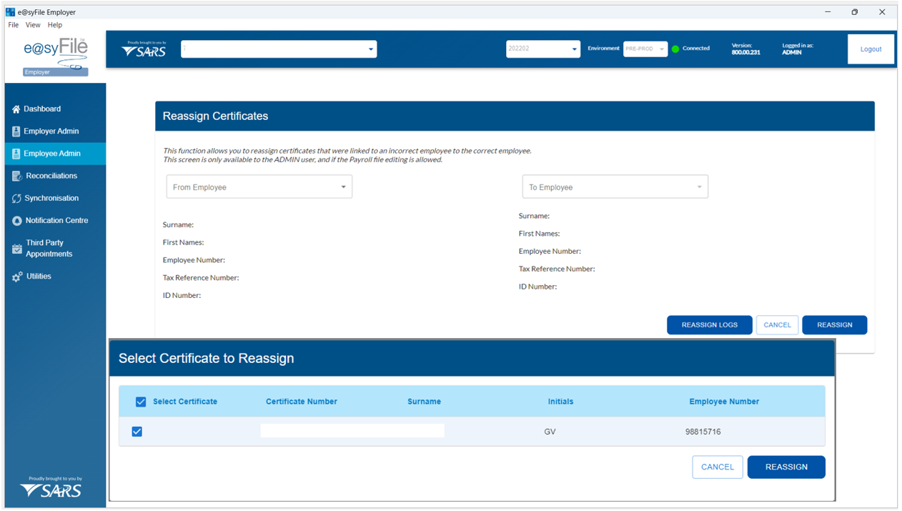Expand the To Employee dropdown
The image size is (902, 511).
pyautogui.click(x=615, y=187)
